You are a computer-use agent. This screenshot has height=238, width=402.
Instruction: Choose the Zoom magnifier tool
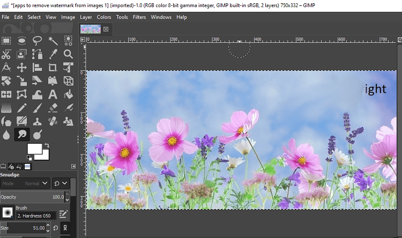68,54
